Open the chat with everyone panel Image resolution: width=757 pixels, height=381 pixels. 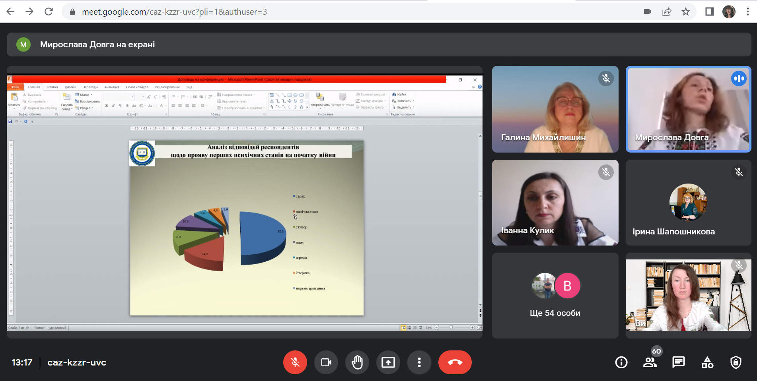[678, 362]
